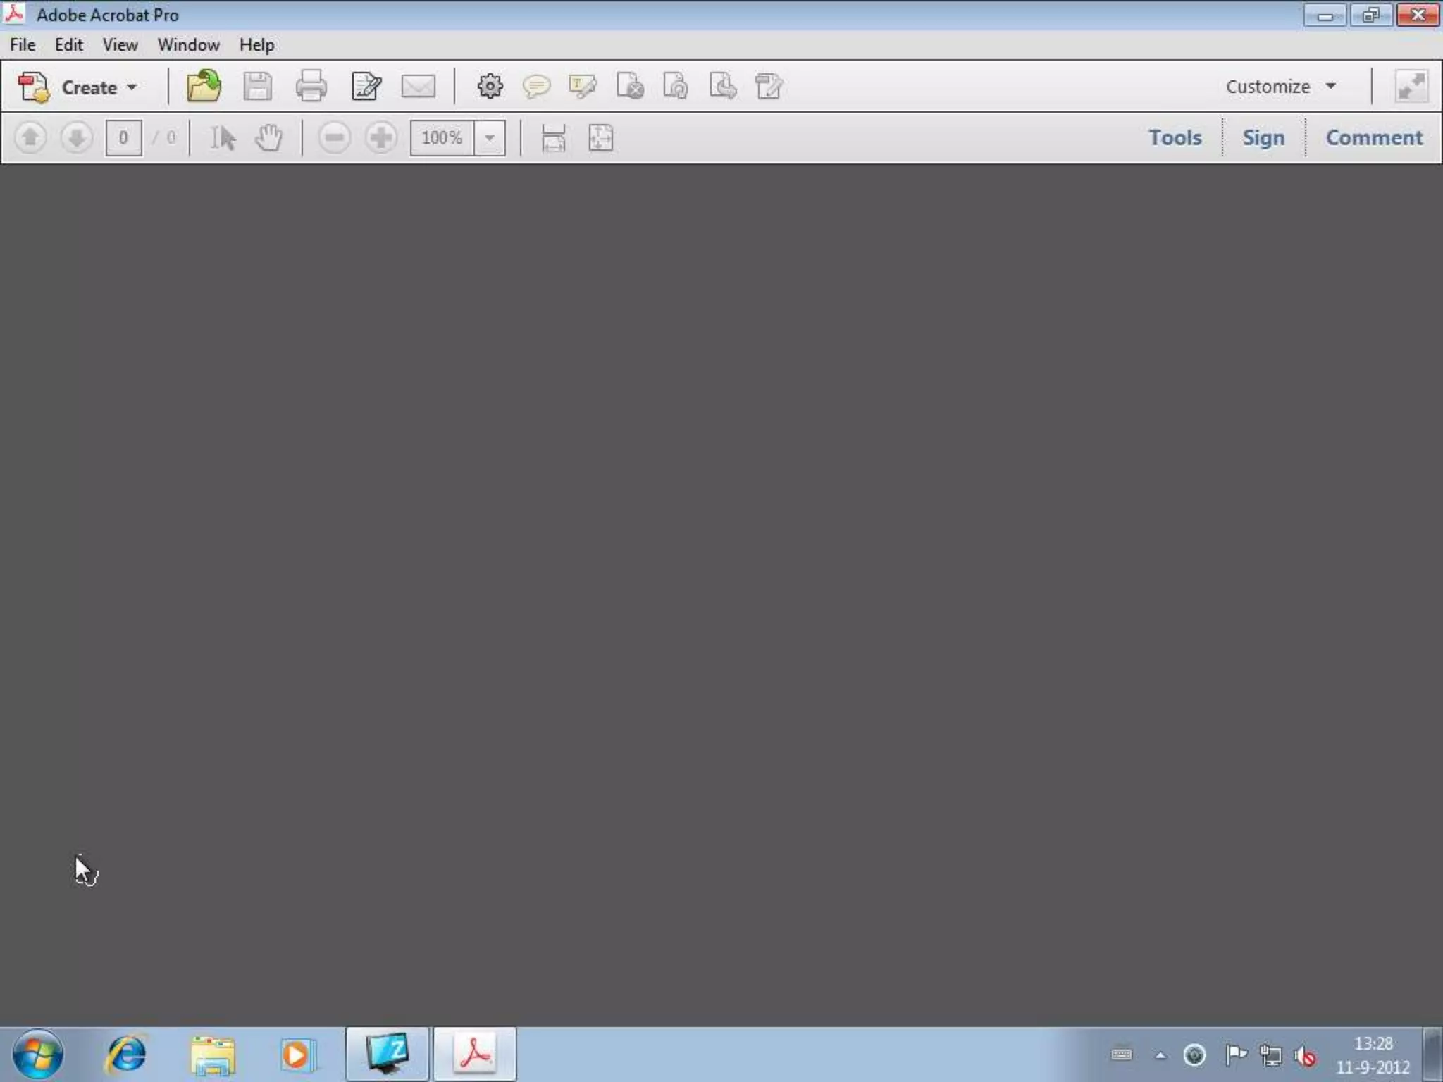Screen dimensions: 1443x1082
Task: Select the Hand pan tool
Action: pos(268,137)
